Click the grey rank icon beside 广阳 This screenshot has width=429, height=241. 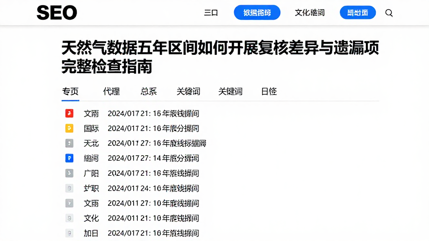(x=69, y=173)
